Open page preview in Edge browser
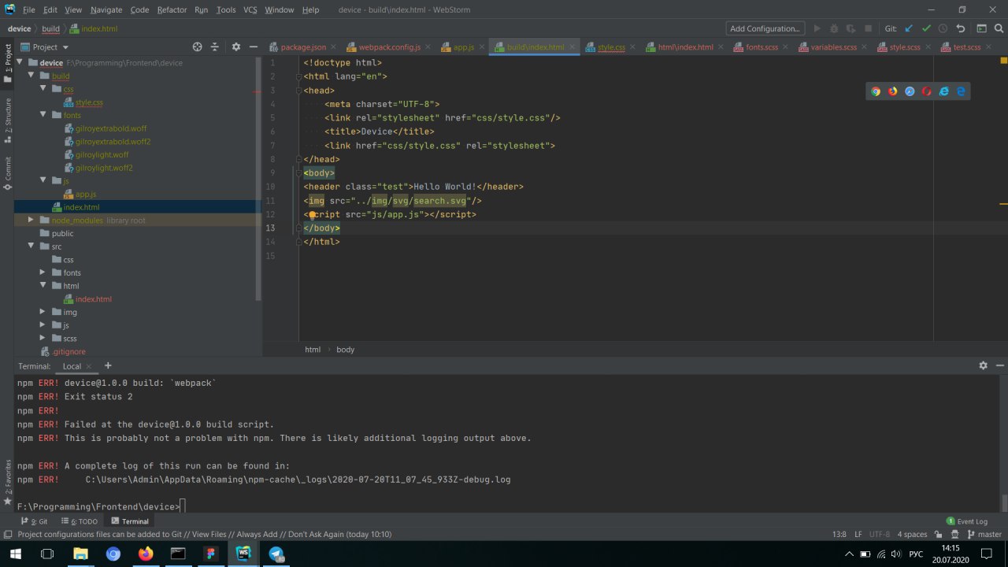 click(x=961, y=91)
